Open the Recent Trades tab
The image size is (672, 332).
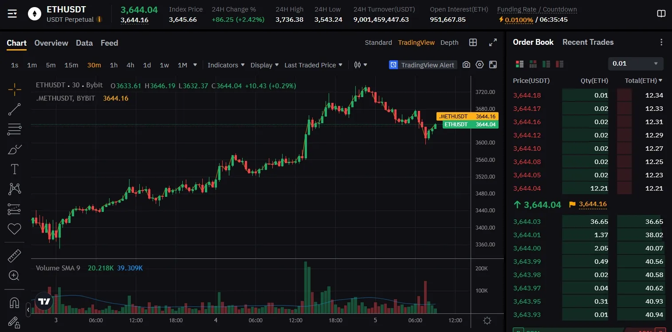click(x=588, y=42)
